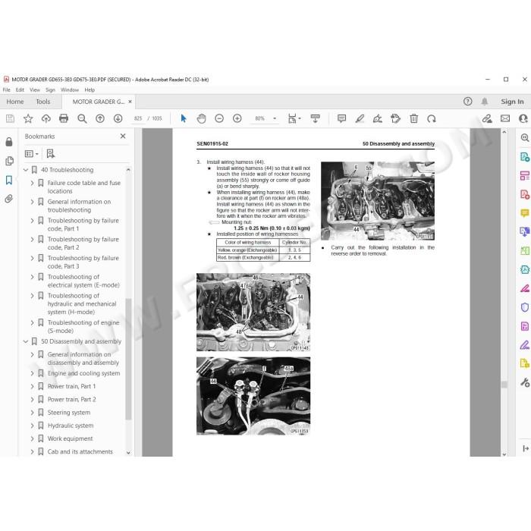Expand the Power train, Part 2 bookmark
531x531 pixels.
32,399
